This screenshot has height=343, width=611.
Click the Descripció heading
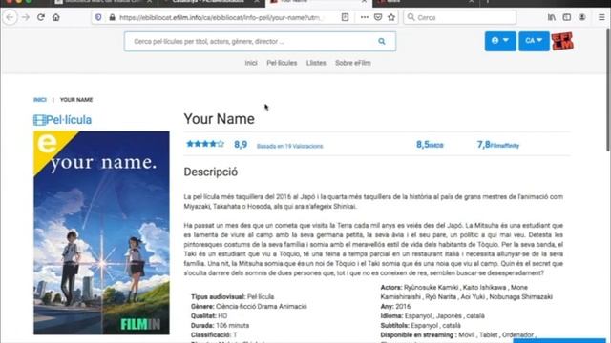[210, 171]
